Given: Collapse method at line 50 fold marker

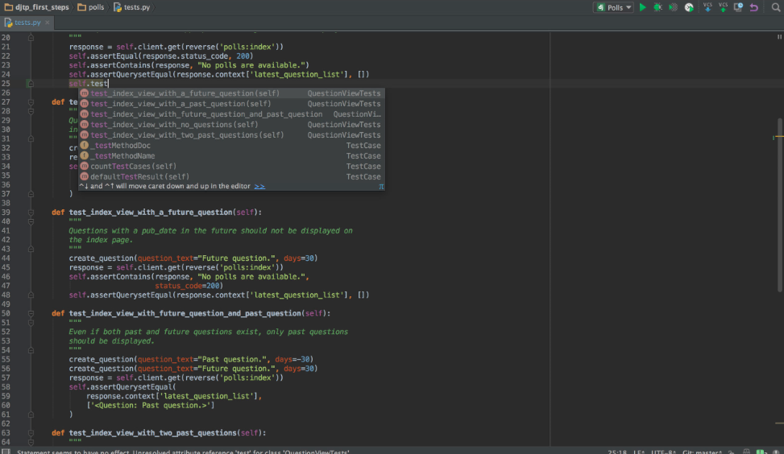Looking at the screenshot, I should pos(31,313).
